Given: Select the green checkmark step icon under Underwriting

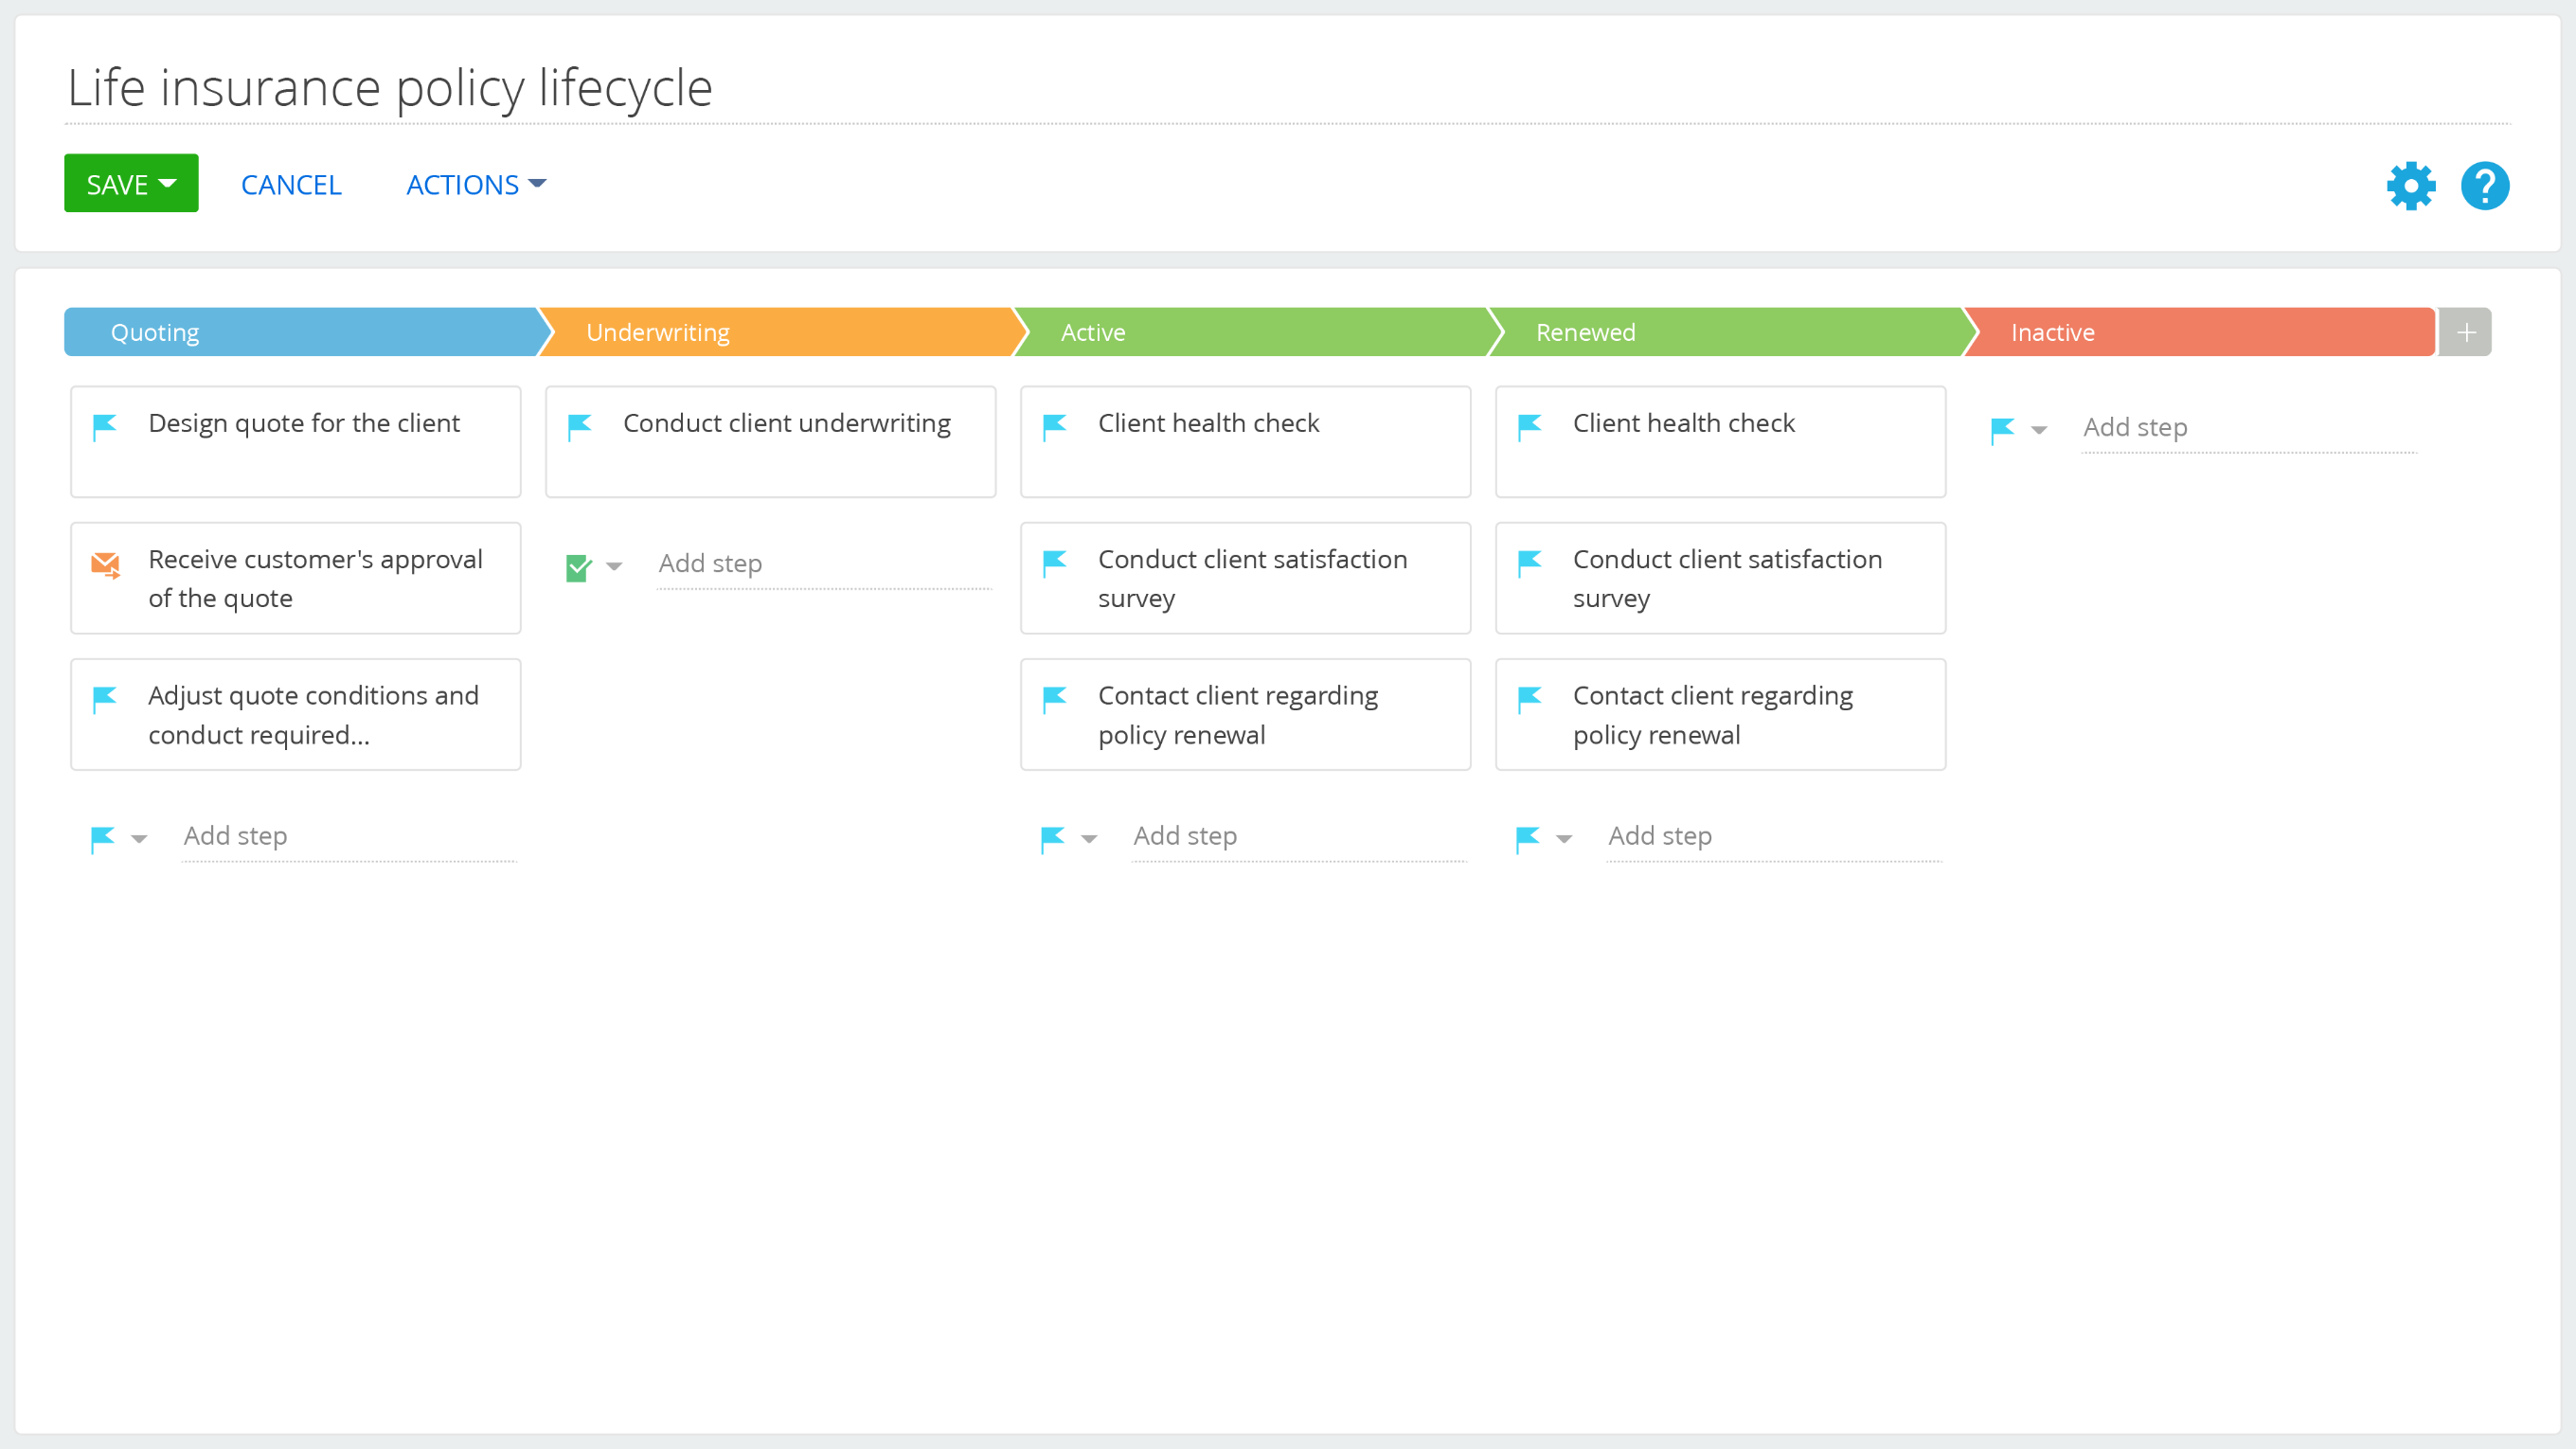Looking at the screenshot, I should click(x=578, y=566).
